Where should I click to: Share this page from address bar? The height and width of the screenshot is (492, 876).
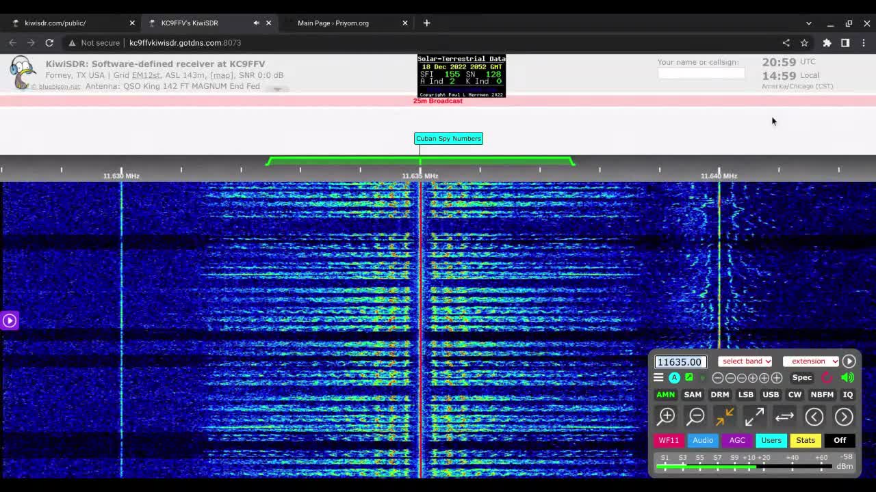point(786,42)
